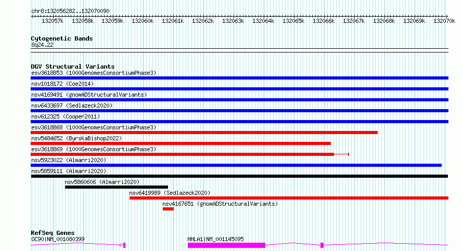Click the HHLA1|NM_001145095 gene label
Viewport: 463px width, 251px height.
tap(215, 239)
